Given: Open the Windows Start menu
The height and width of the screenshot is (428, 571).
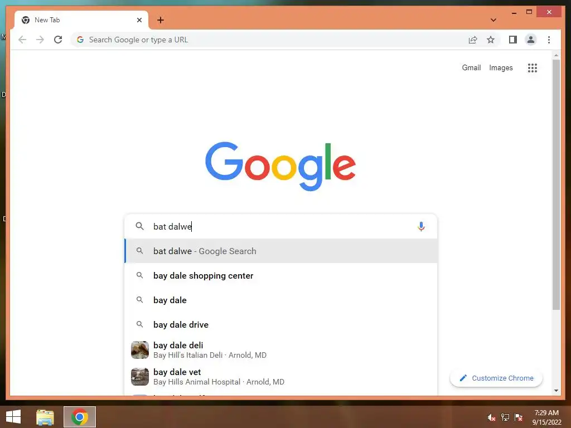Looking at the screenshot, I should coord(13,417).
